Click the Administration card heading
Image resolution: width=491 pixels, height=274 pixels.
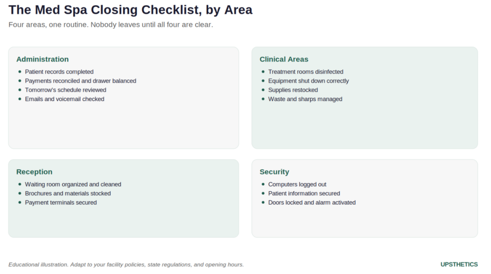(42, 59)
